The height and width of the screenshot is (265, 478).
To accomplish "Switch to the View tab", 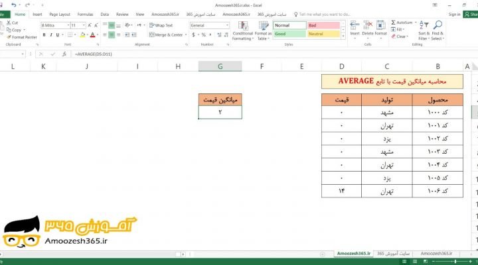I will [x=139, y=15].
